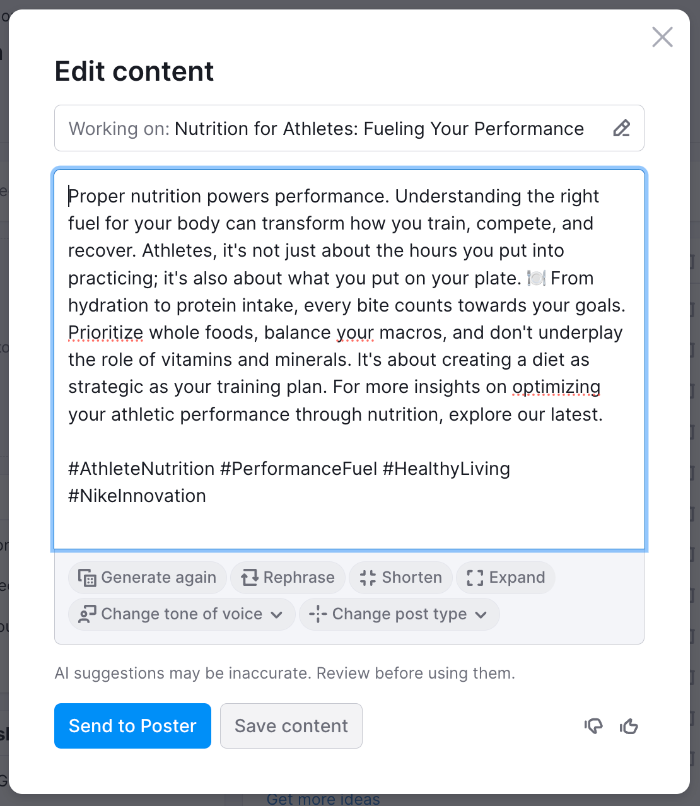Click the underlined word 'your' before macros
Screen dimensions: 700x806
pos(355,332)
